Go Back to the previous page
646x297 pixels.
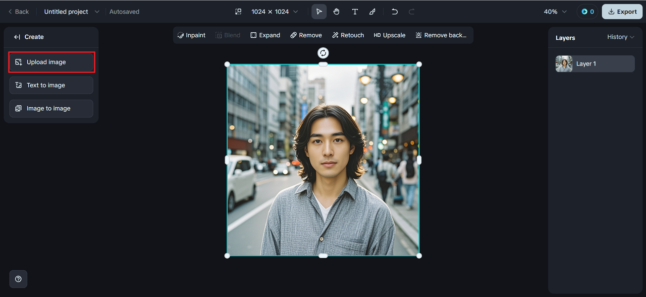18,12
